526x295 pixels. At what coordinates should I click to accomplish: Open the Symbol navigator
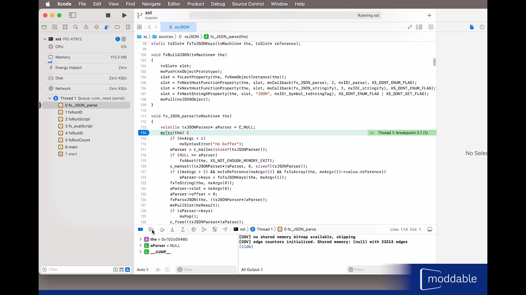[x=65, y=27]
